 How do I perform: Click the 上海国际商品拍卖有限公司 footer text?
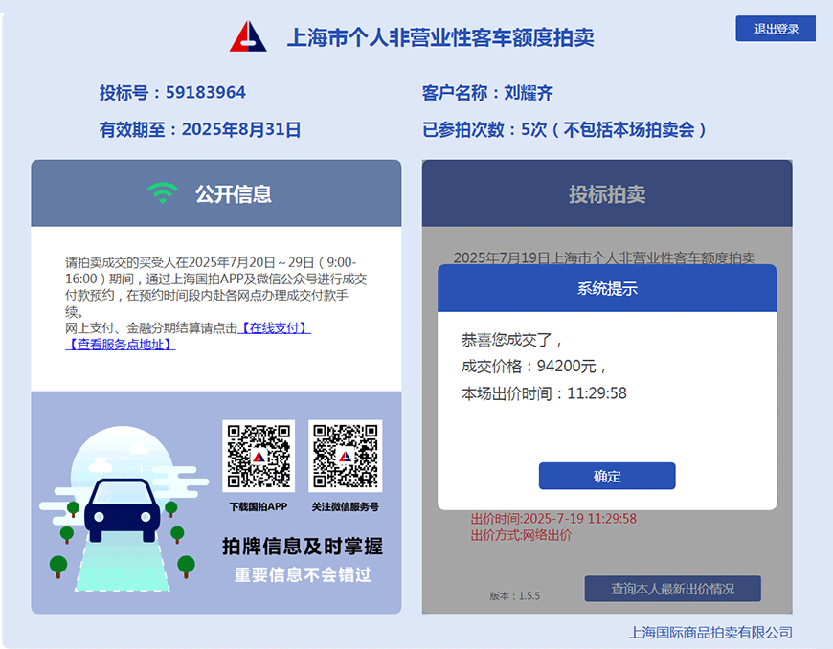[x=710, y=632]
